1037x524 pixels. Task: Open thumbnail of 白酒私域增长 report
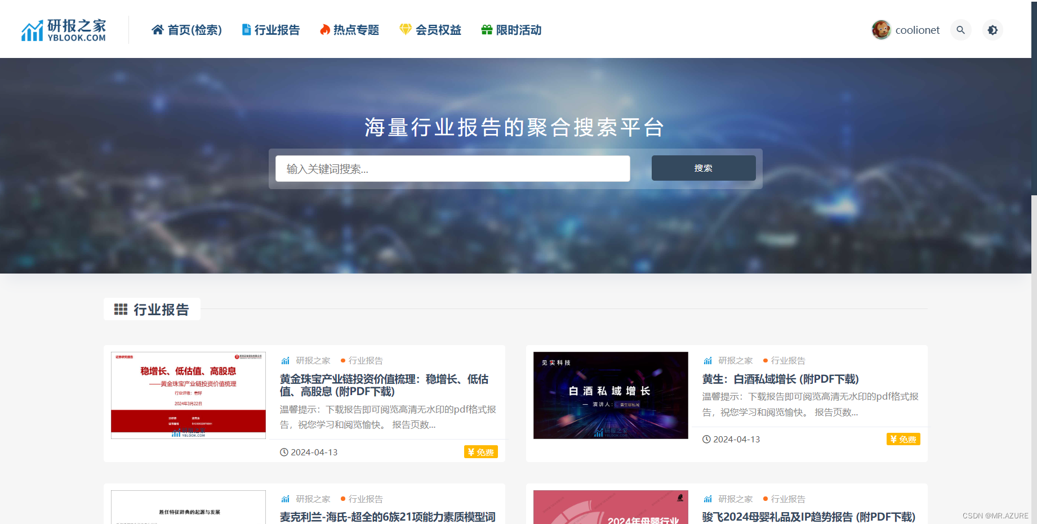pyautogui.click(x=611, y=395)
